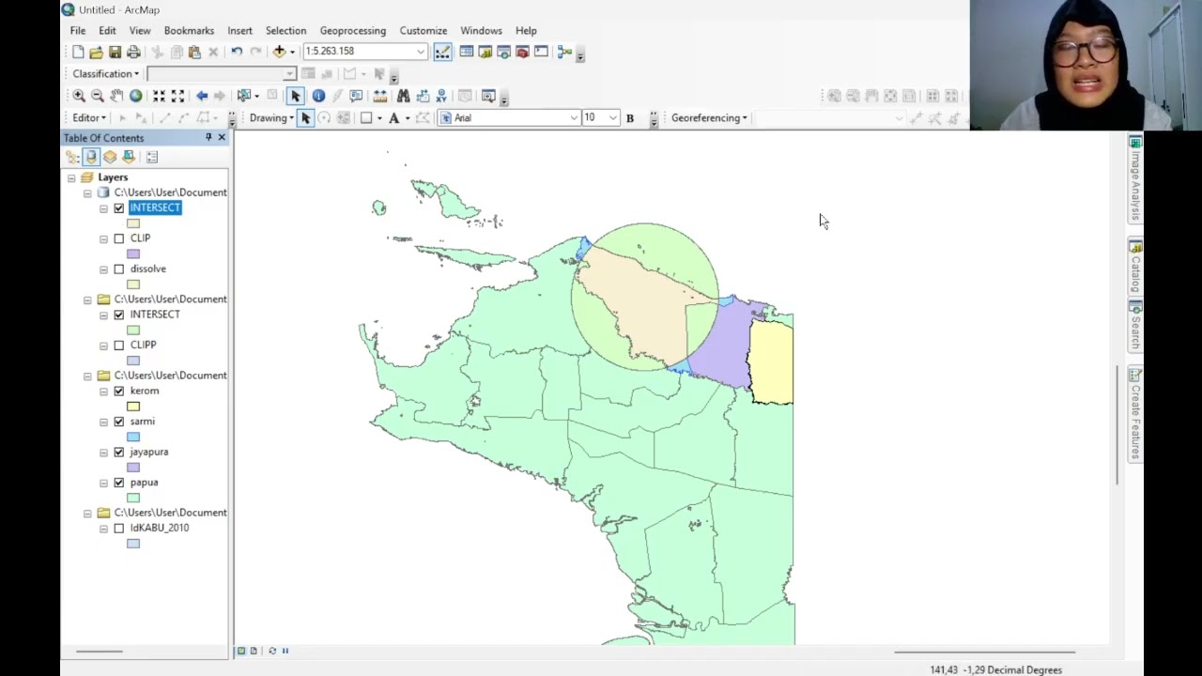The image size is (1202, 676).
Task: Go back to previous extent
Action: (x=201, y=96)
